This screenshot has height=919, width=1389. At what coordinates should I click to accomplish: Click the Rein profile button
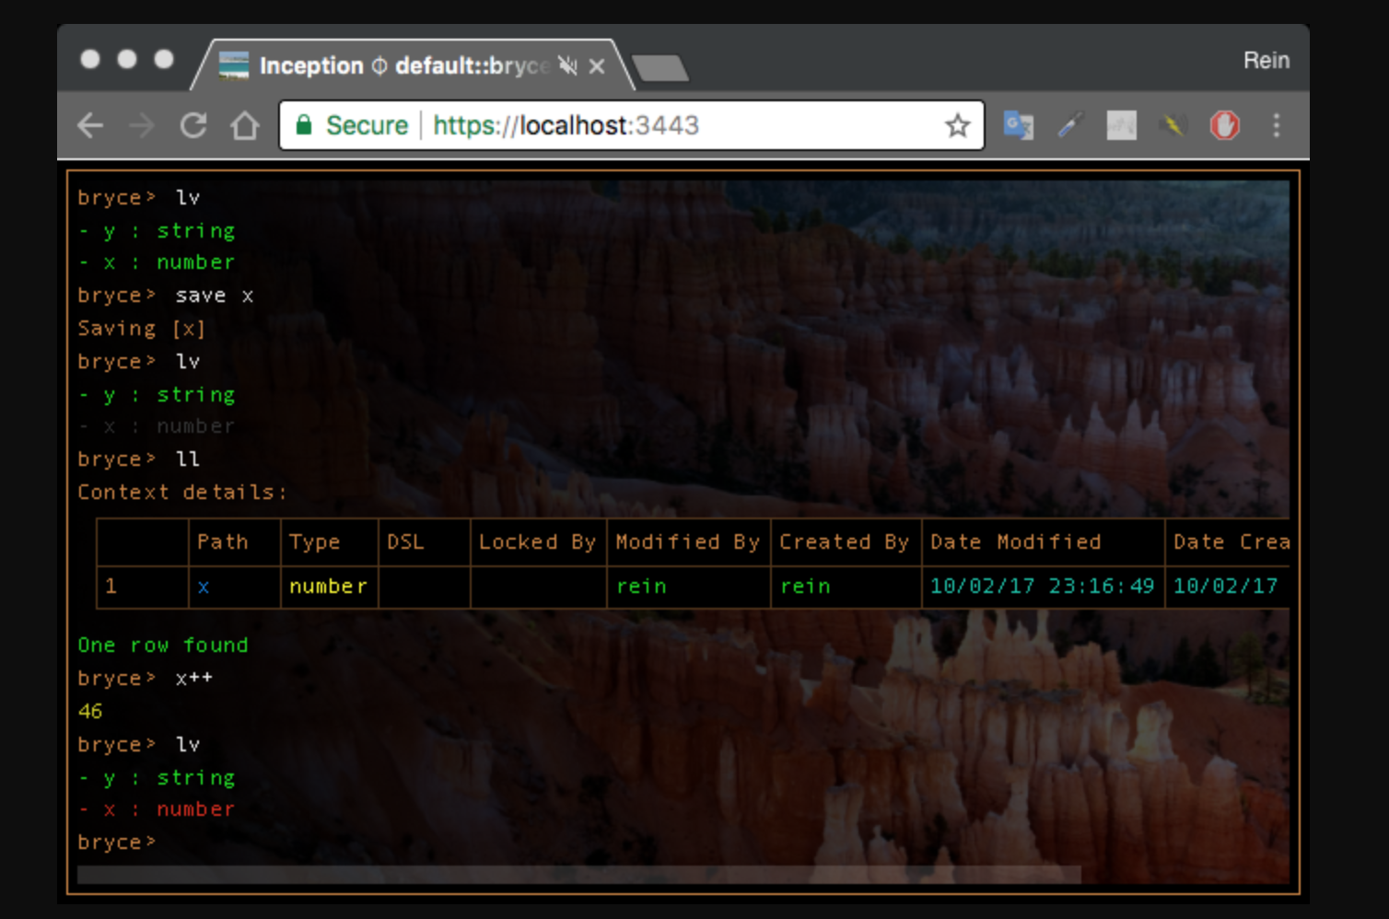click(x=1266, y=61)
